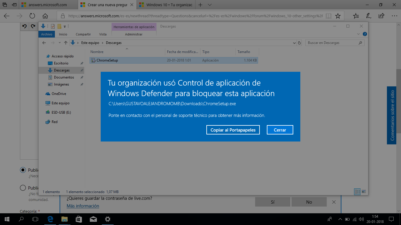This screenshot has height=225, width=401.
Task: Click Sí to save the password
Action: 273,202
